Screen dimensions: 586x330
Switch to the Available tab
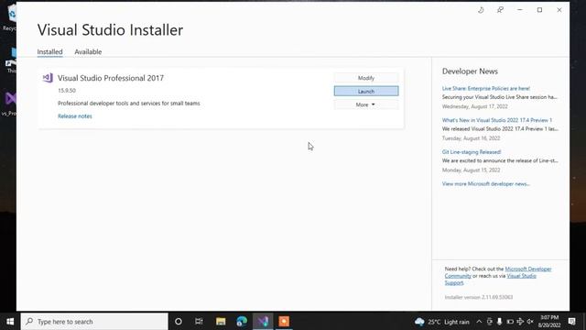click(88, 52)
